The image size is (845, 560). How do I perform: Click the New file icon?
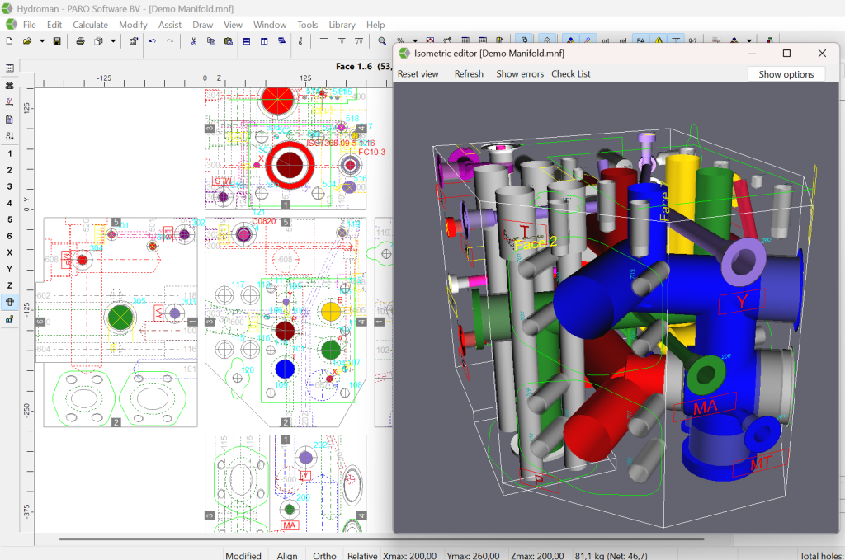point(9,41)
